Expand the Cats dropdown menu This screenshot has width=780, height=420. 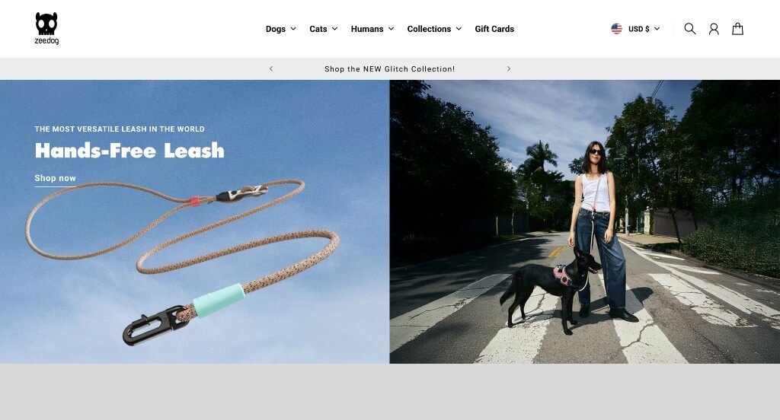323,29
